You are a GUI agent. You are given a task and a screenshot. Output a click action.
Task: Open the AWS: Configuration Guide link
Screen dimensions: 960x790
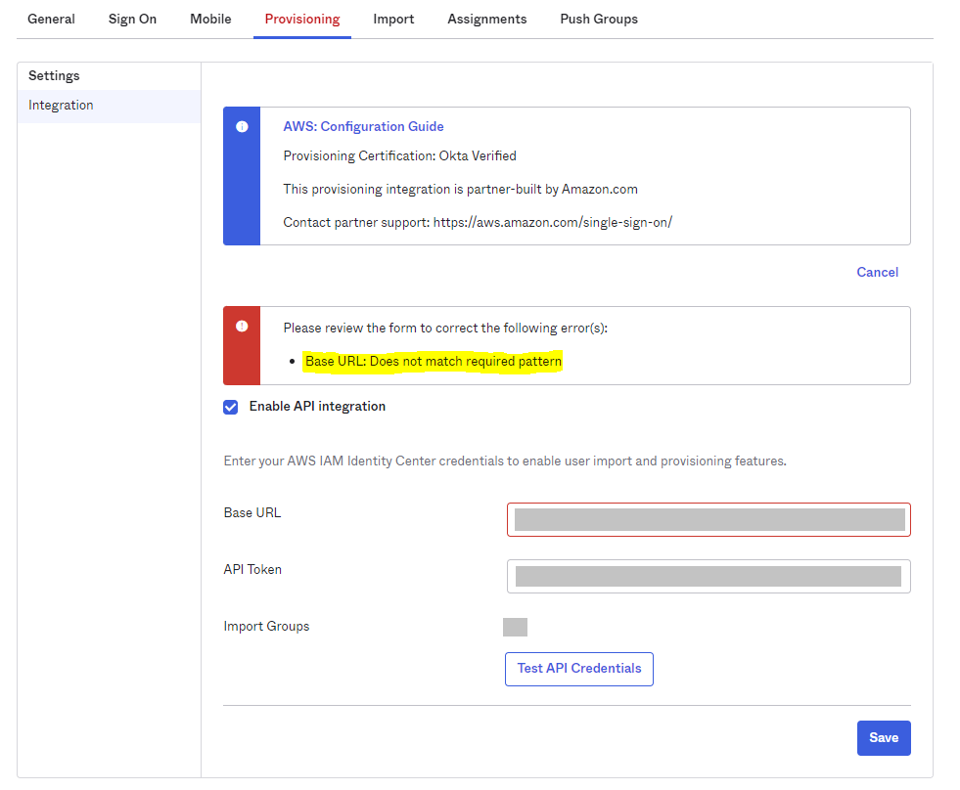(363, 127)
